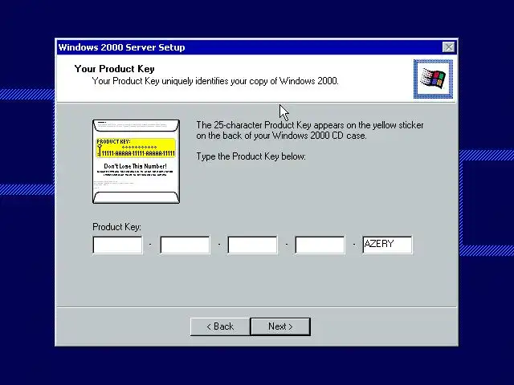This screenshot has width=514, height=385.
Task: Click the field containing AZERY
Action: (x=387, y=245)
